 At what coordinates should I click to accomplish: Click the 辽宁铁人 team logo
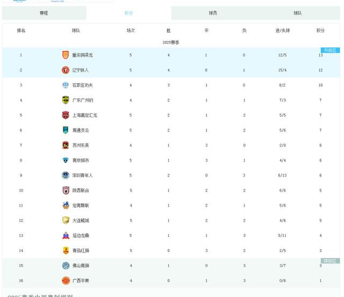click(x=66, y=70)
